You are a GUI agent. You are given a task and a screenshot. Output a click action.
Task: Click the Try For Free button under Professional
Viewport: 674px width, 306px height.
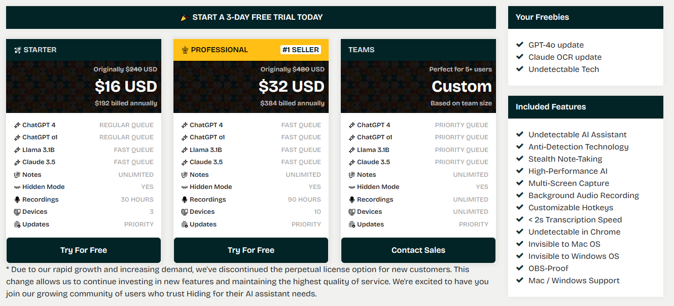pyautogui.click(x=251, y=250)
